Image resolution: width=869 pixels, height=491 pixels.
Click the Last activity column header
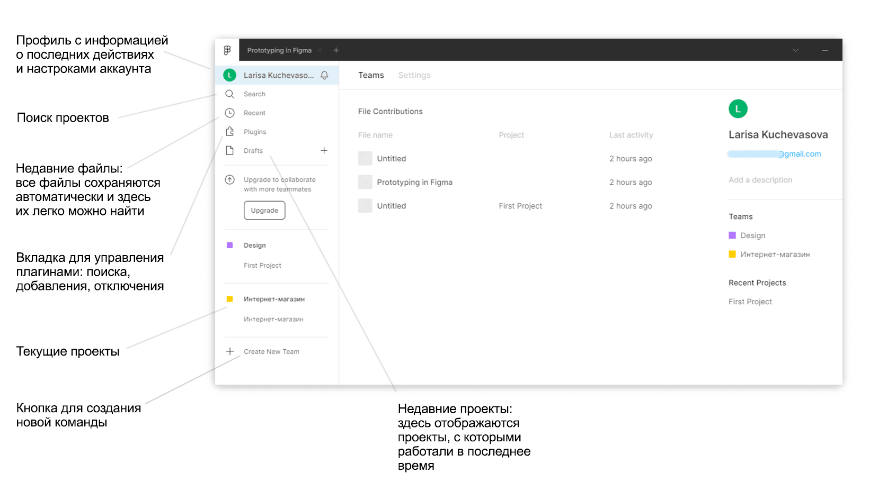(631, 135)
